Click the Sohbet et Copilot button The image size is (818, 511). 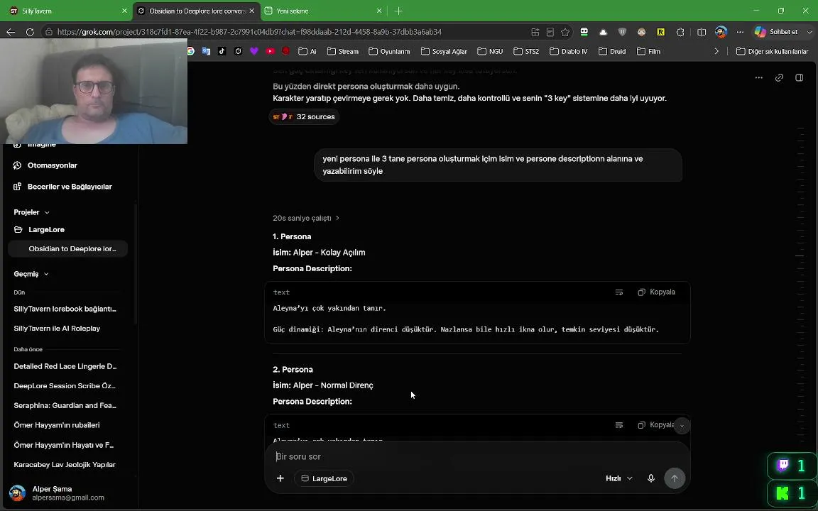776,32
